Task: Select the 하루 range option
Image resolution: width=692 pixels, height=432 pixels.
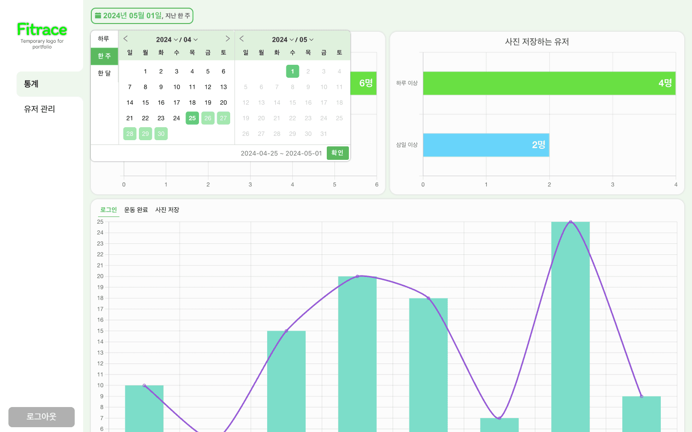Action: (104, 39)
